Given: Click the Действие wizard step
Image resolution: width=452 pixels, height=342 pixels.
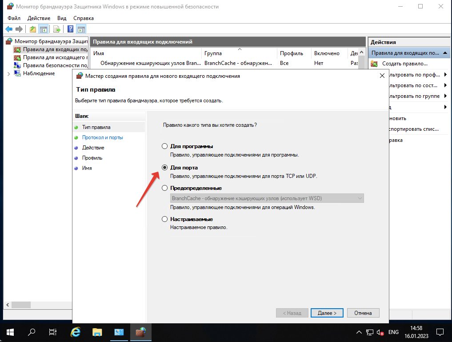Looking at the screenshot, I should tap(93, 148).
